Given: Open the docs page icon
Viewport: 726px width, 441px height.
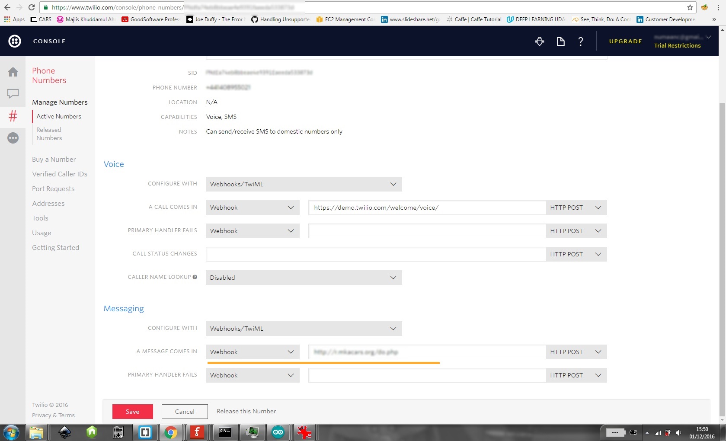Looking at the screenshot, I should click(560, 42).
